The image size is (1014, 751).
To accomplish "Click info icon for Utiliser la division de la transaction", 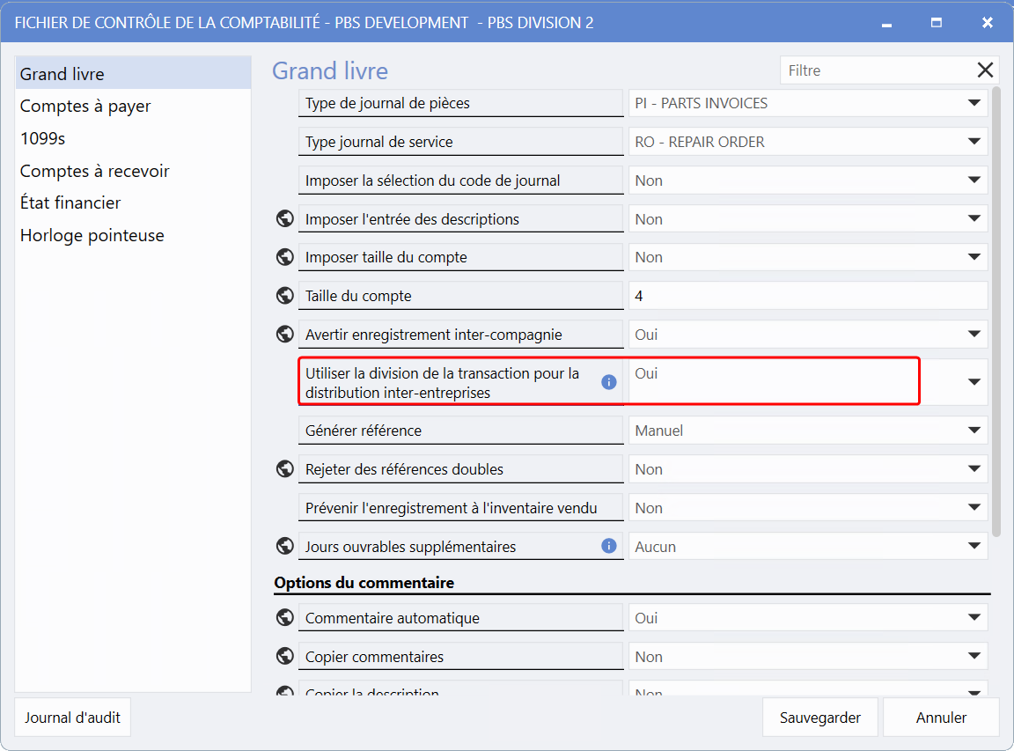I will point(608,382).
